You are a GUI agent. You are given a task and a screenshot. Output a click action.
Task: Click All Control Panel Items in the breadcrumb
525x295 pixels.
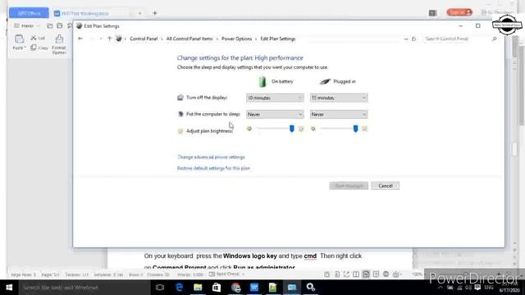pos(189,39)
